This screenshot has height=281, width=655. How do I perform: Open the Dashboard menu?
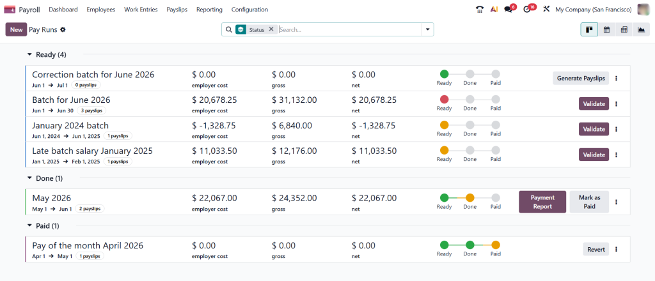pos(63,9)
